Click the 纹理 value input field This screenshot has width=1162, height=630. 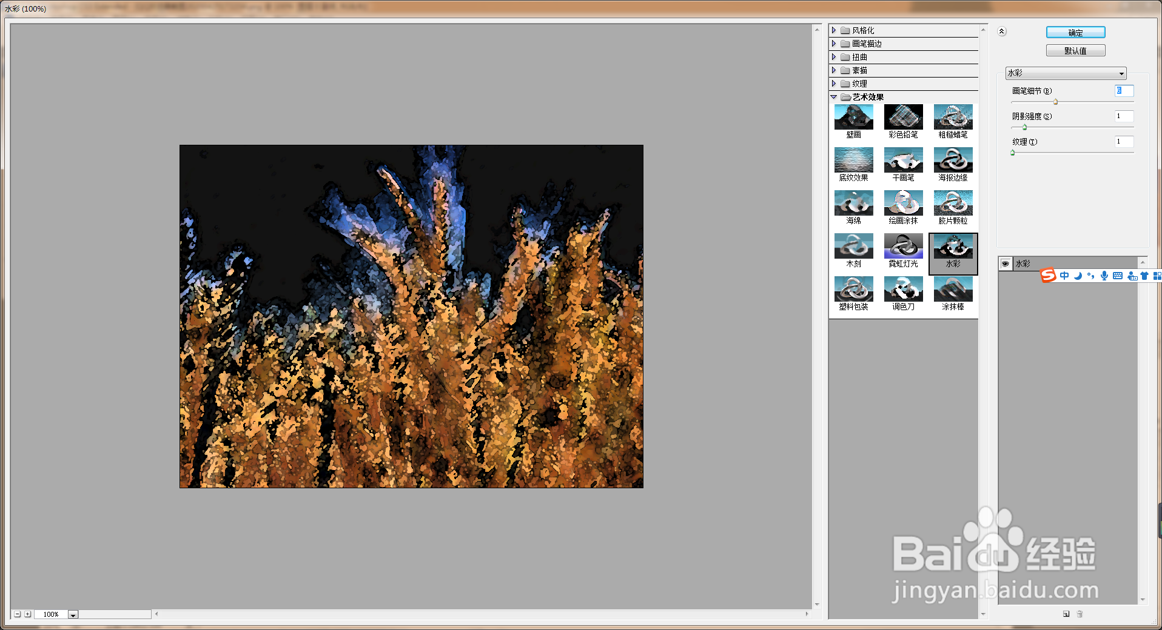point(1124,142)
